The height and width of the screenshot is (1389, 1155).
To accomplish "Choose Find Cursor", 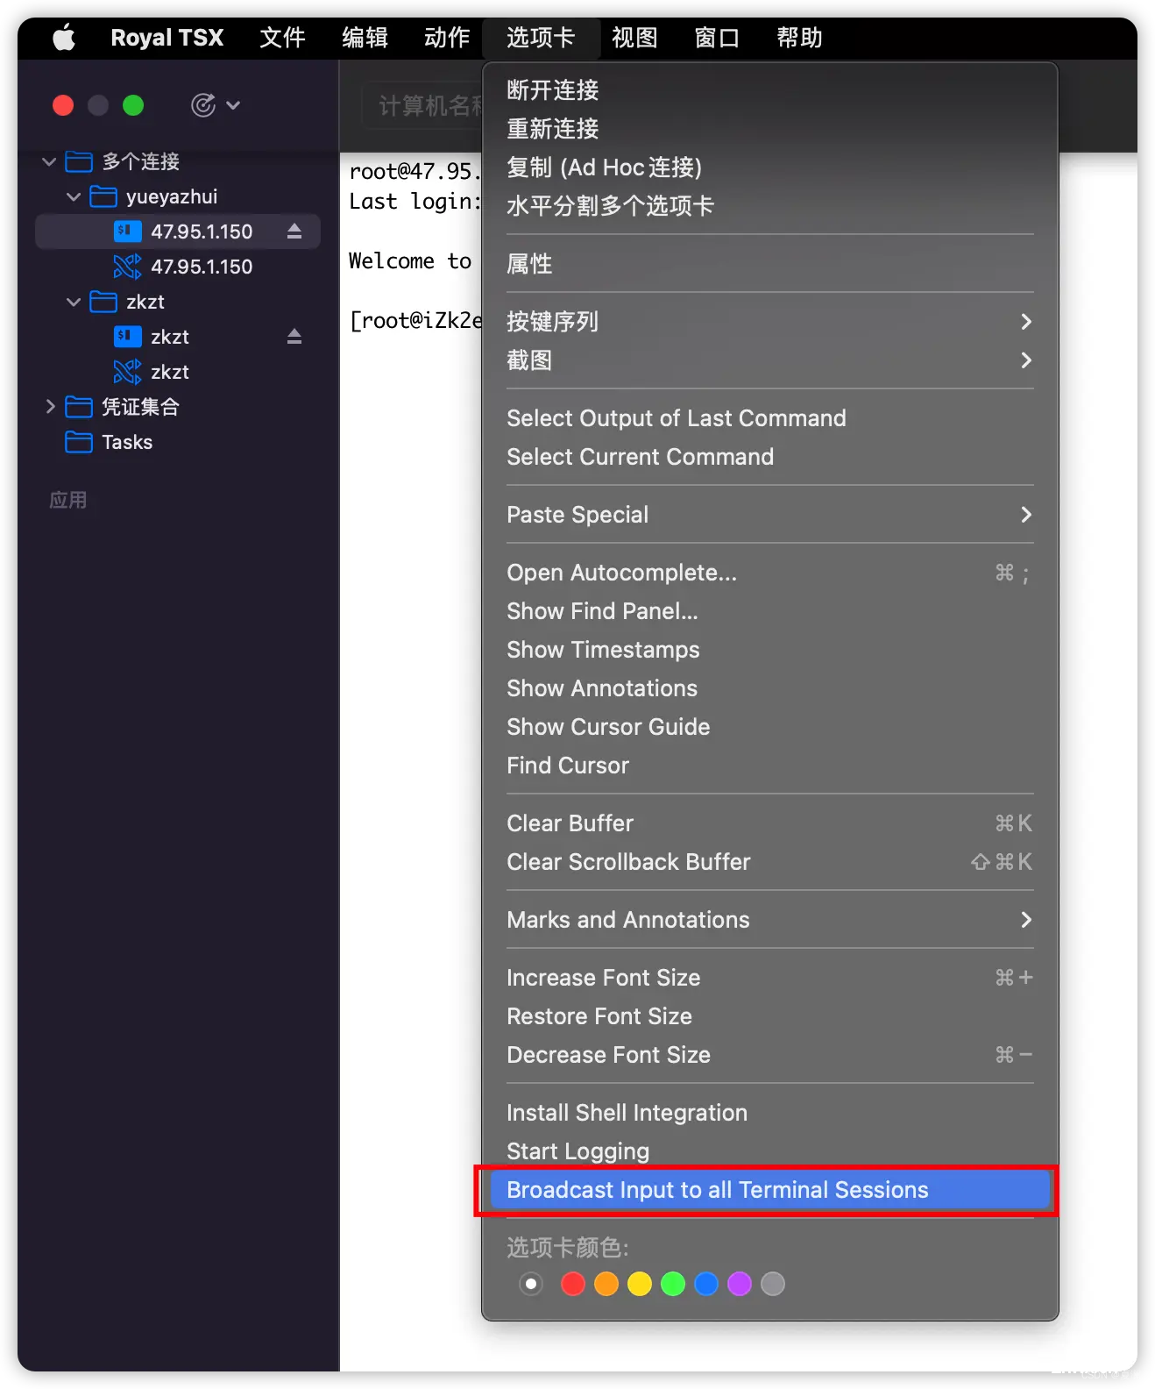I will pos(769,766).
